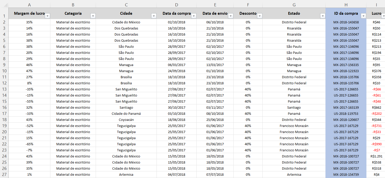Select the profit cell 'R$46'
The height and width of the screenshot is (178, 385).
pyautogui.click(x=376, y=22)
